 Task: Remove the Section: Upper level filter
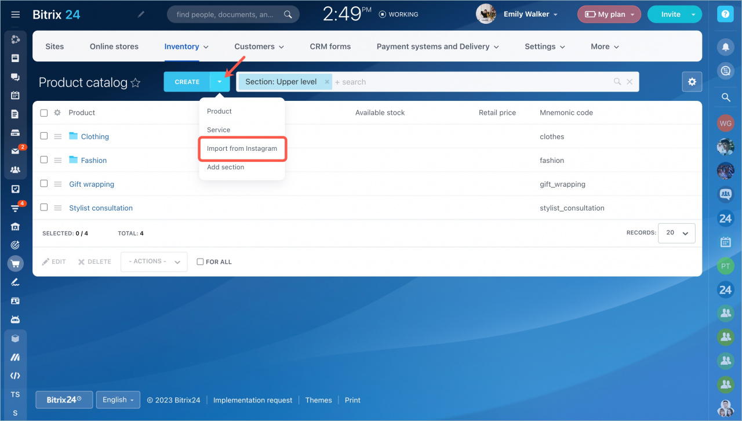327,82
